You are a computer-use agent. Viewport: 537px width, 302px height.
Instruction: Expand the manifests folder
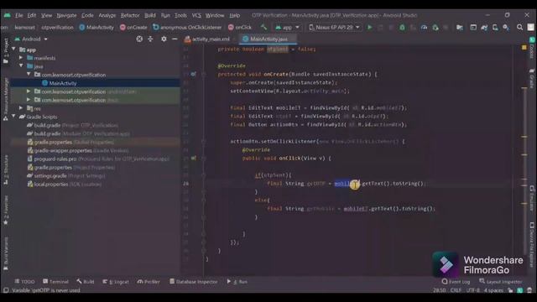pos(21,58)
